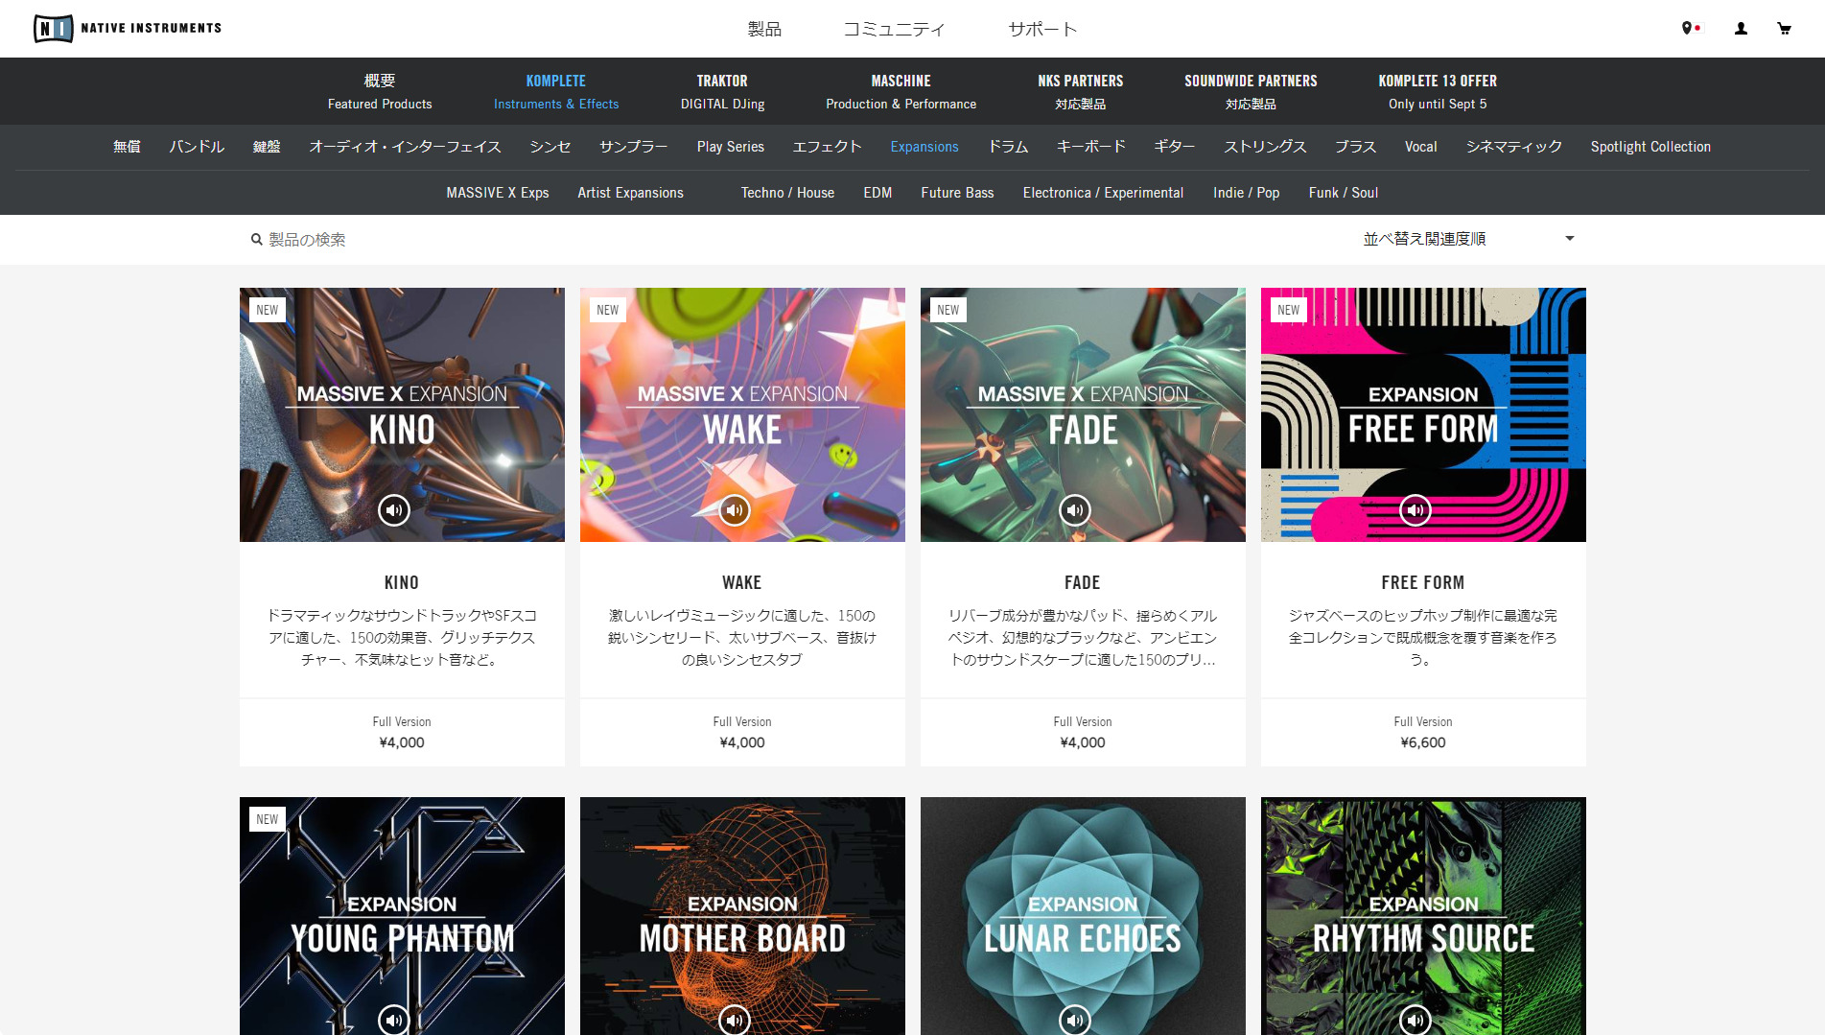Open the user account icon

(1741, 29)
